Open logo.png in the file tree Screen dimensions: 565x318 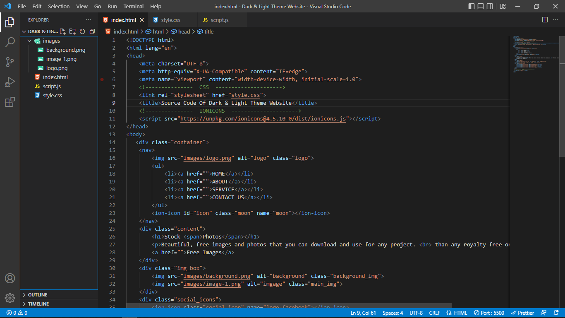point(59,68)
